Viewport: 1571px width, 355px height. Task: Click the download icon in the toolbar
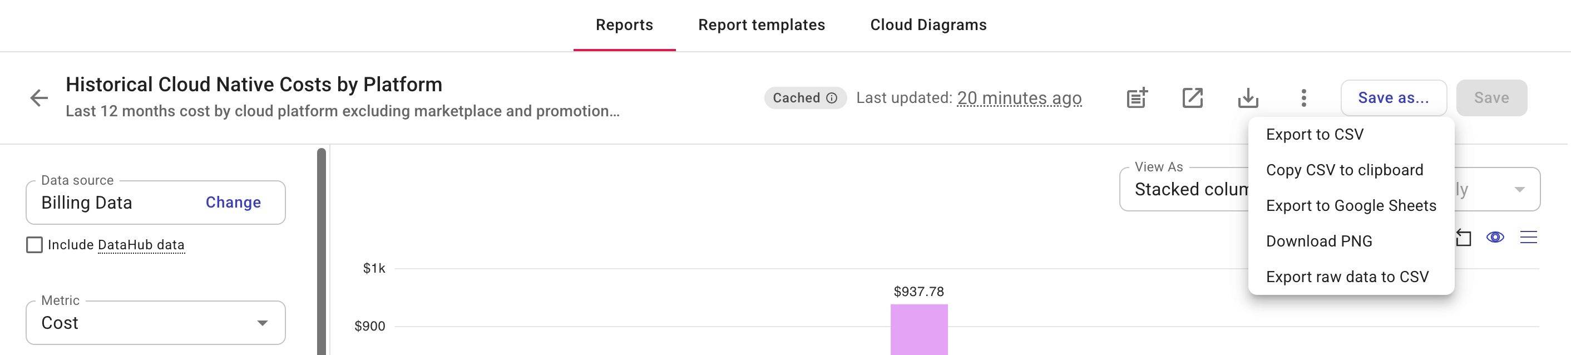[1248, 97]
